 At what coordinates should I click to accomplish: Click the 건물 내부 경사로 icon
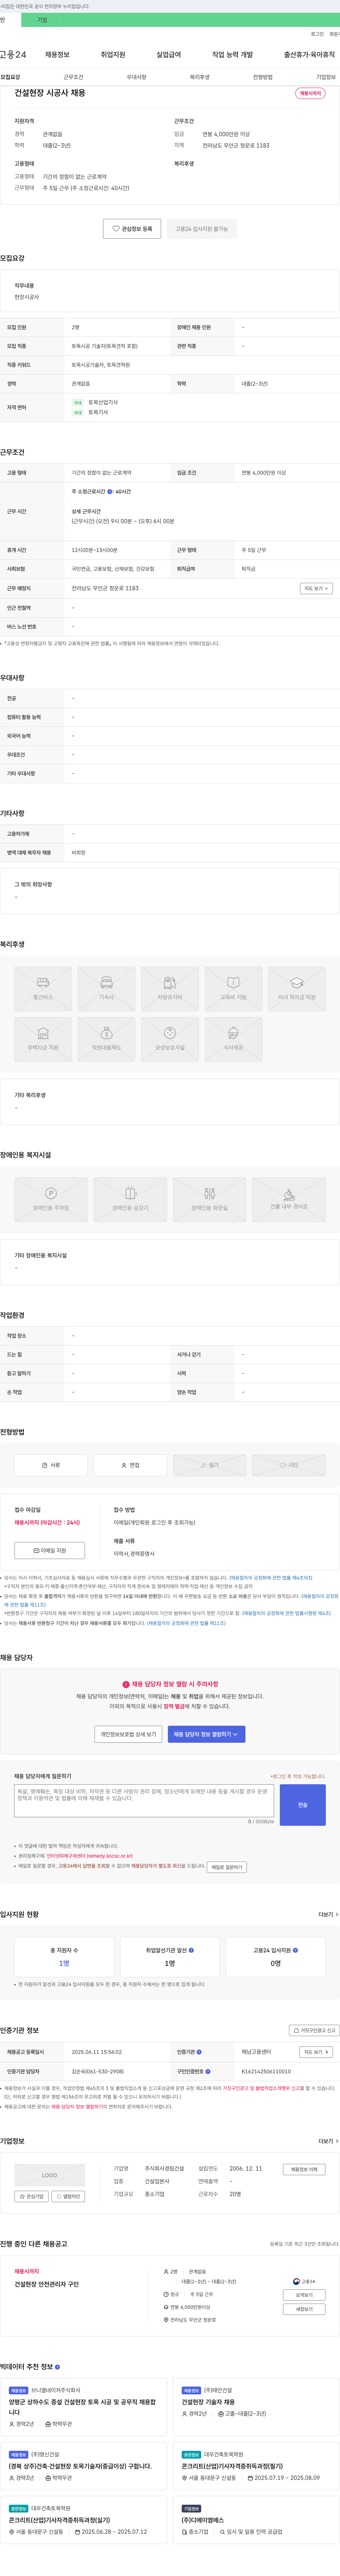(x=289, y=1199)
